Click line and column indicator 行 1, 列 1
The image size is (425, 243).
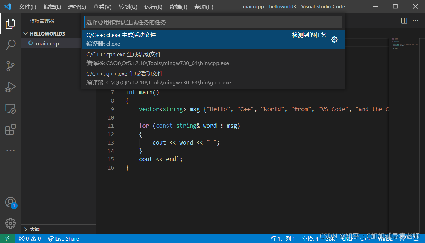click(x=283, y=238)
